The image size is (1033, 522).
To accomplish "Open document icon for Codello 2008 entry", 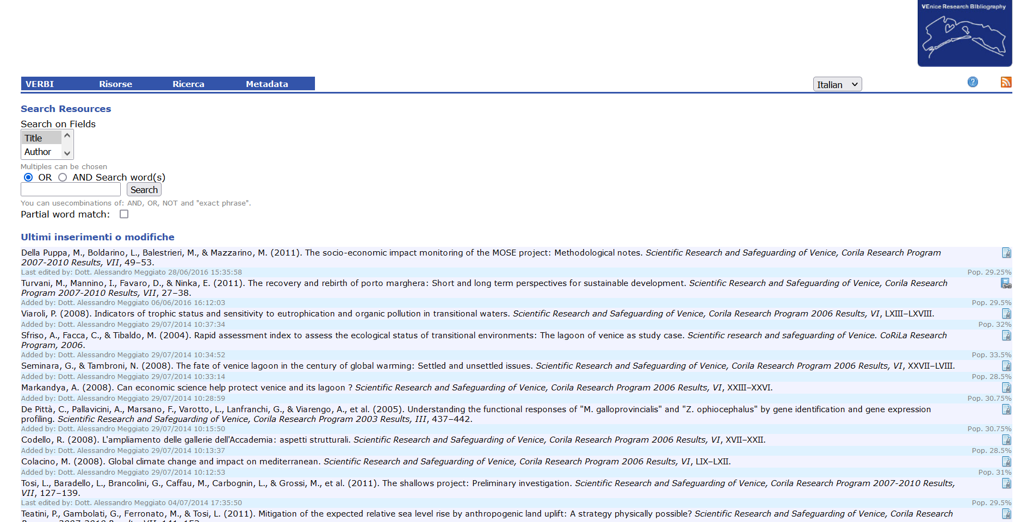I will (x=1006, y=440).
